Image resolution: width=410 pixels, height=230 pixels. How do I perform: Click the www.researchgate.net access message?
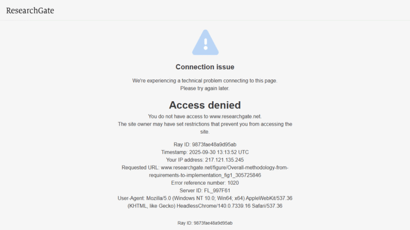tap(205, 116)
